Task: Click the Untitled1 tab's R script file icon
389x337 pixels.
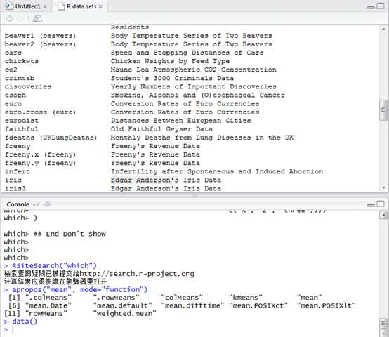Action: click(x=9, y=6)
